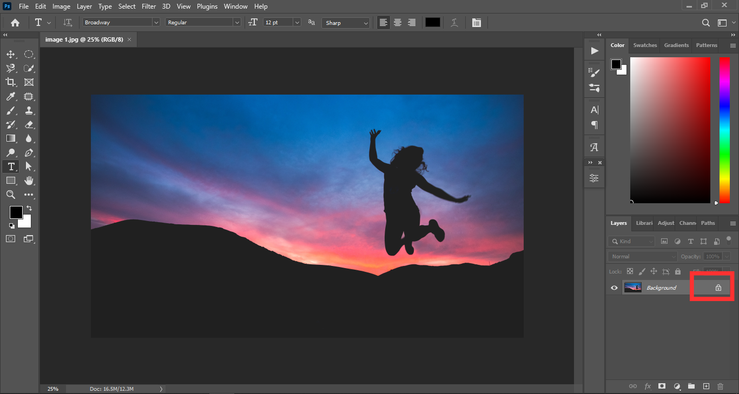
Task: Select the Crop tool
Action: tap(10, 82)
